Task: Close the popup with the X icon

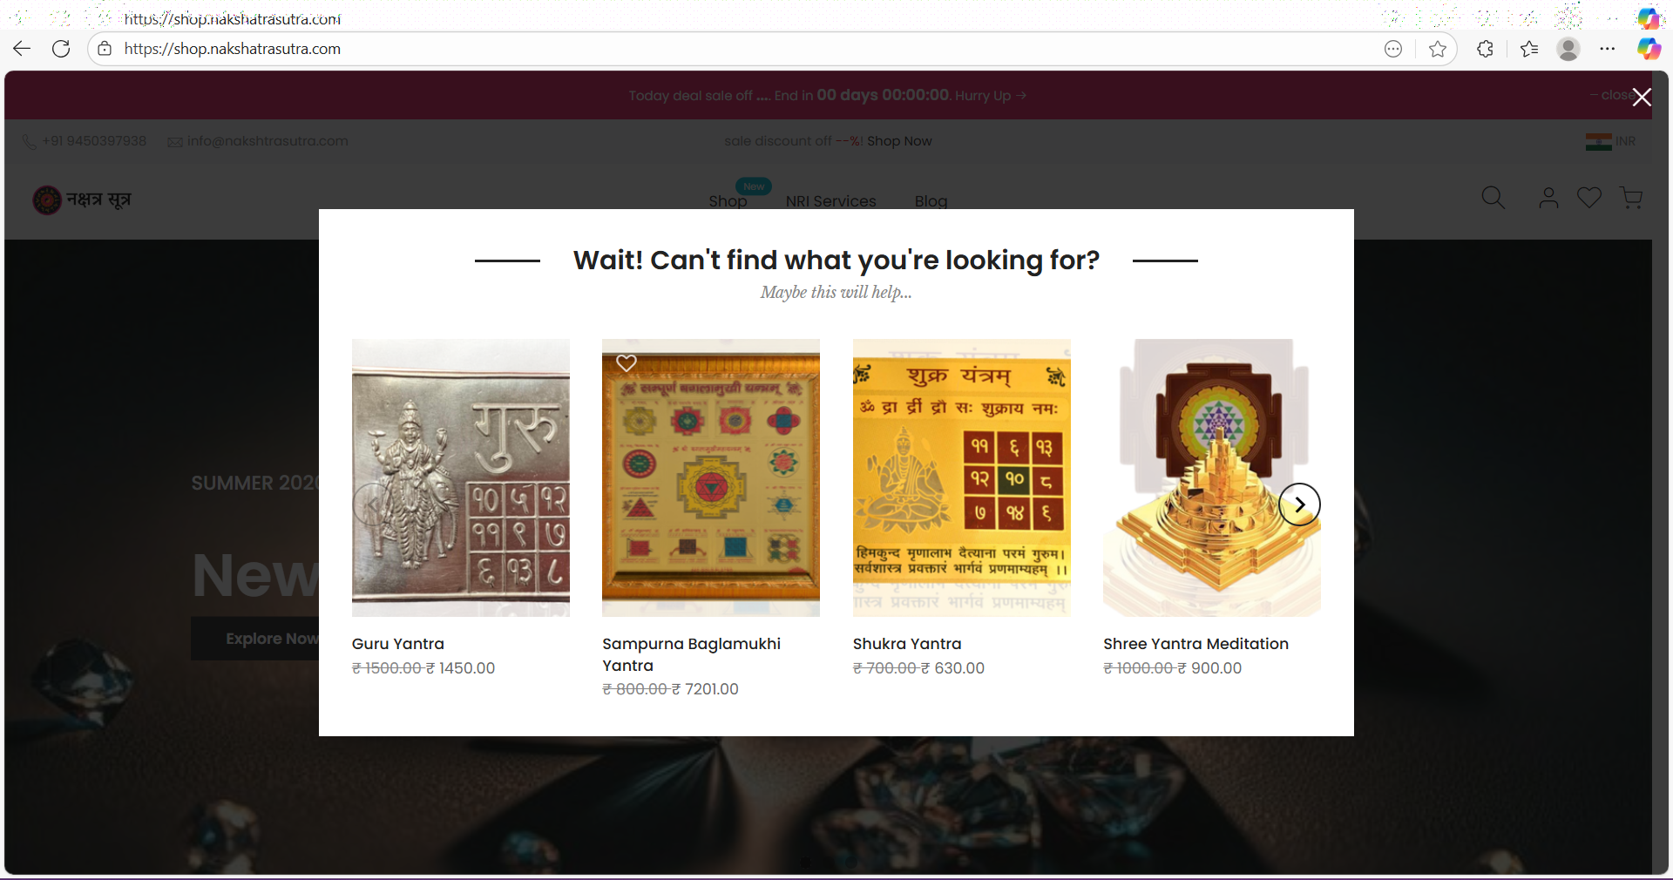Action: tap(1642, 97)
